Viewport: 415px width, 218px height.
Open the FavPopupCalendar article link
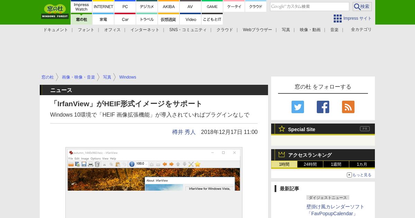(x=335, y=210)
